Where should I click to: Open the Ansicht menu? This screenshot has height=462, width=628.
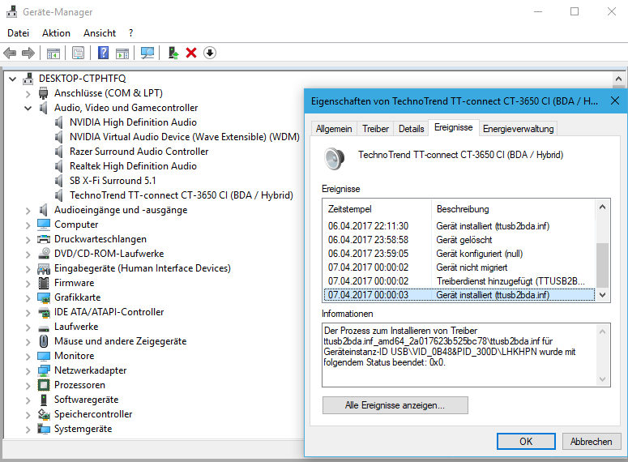click(100, 33)
